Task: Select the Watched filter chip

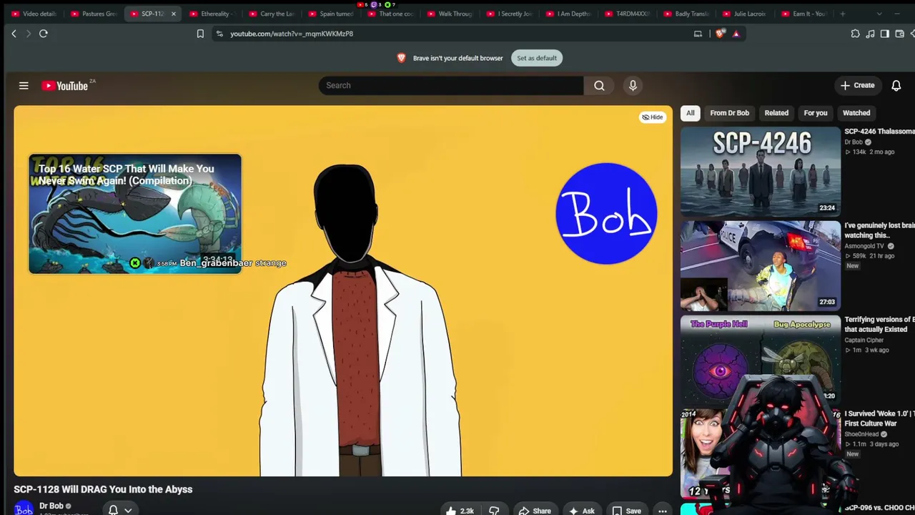Action: [856, 113]
